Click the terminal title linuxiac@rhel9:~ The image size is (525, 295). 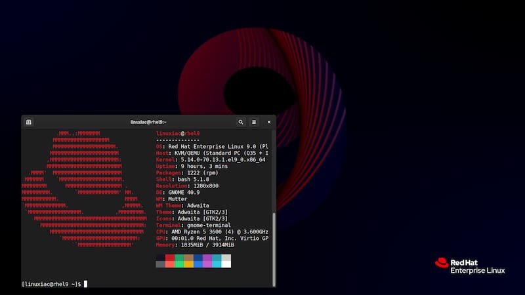click(148, 122)
